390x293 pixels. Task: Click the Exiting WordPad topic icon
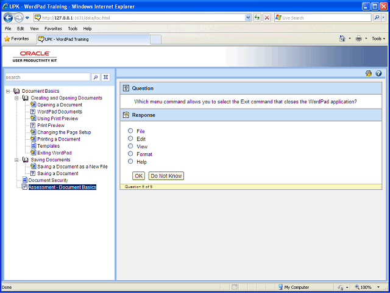33,153
